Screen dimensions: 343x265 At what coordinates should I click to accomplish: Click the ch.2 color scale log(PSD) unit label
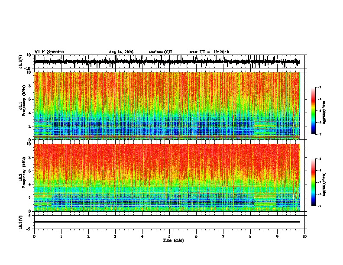pyautogui.click(x=324, y=184)
